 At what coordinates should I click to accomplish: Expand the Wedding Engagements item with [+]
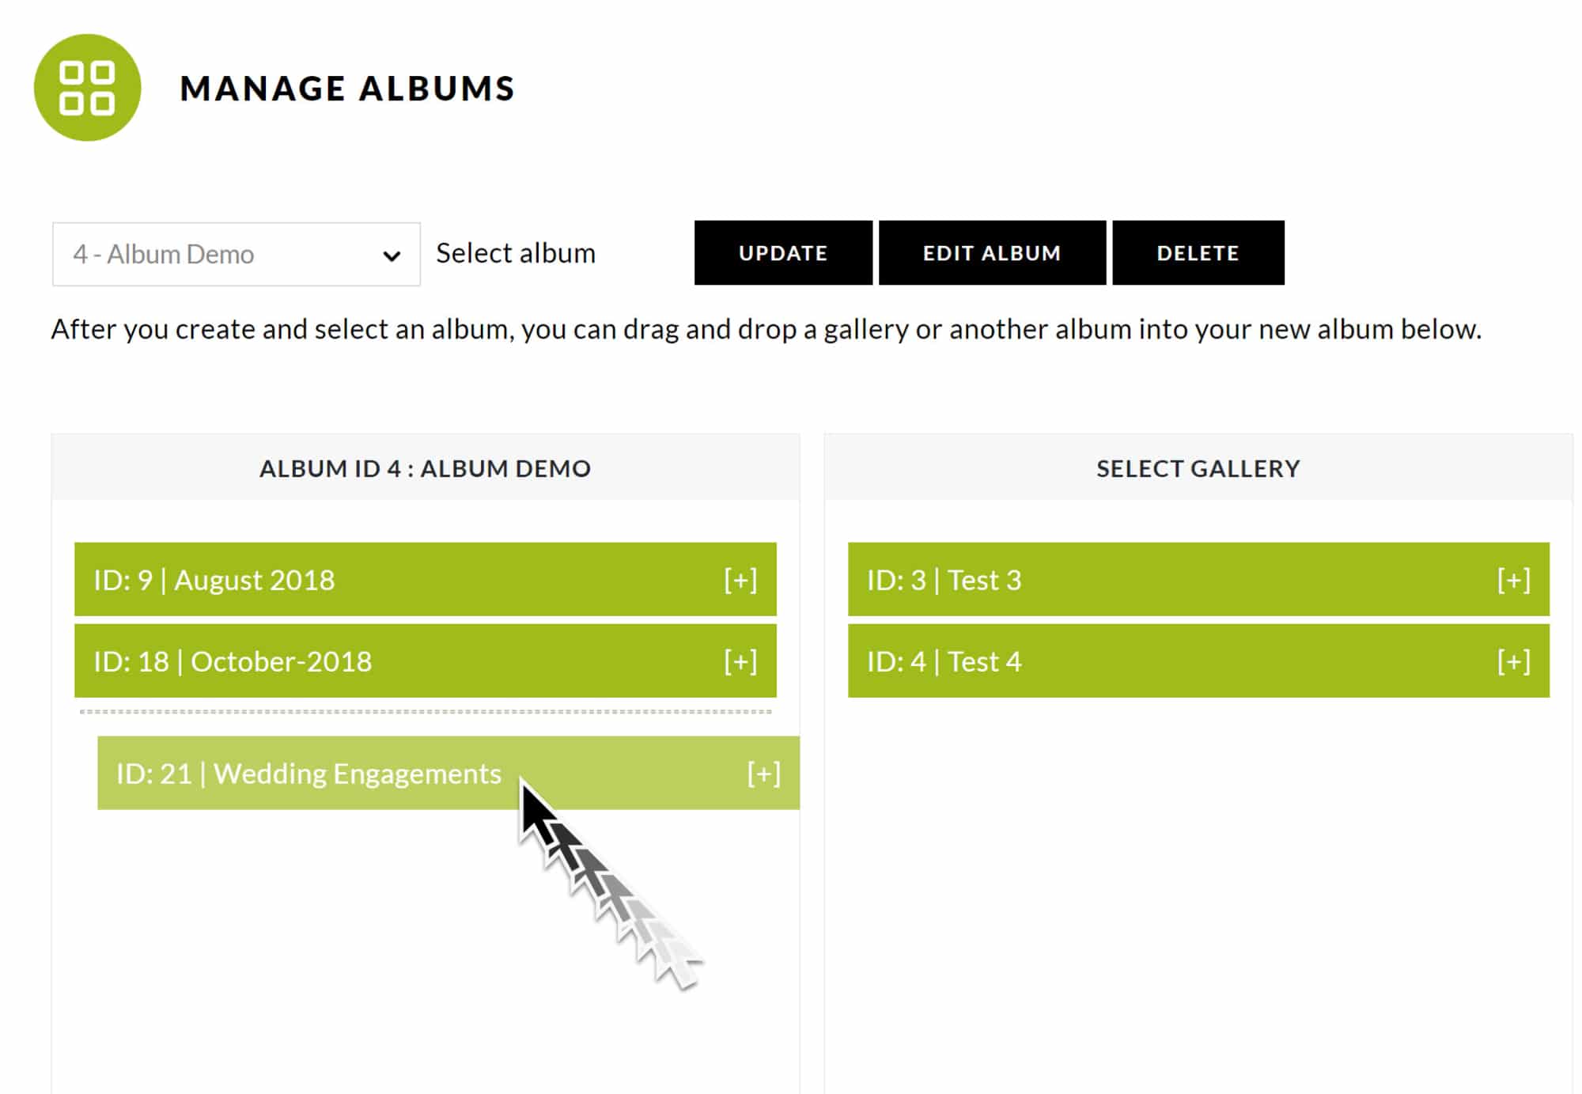pyautogui.click(x=763, y=774)
